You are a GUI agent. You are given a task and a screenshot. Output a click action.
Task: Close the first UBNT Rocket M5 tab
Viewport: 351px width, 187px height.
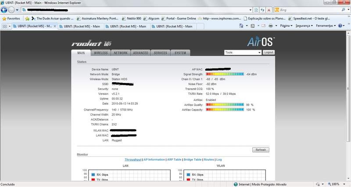point(55,26)
